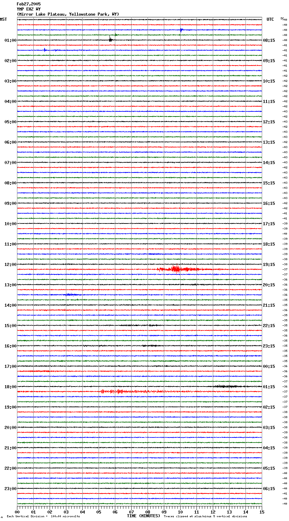Viewport: 289px width, 521px height.
Task: Click the 18:00 MST time label
Action: (11, 387)
